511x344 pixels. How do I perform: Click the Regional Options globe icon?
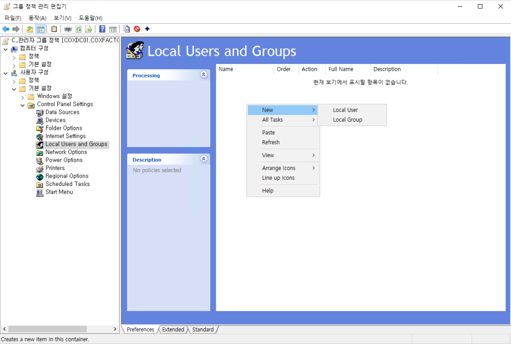40,177
